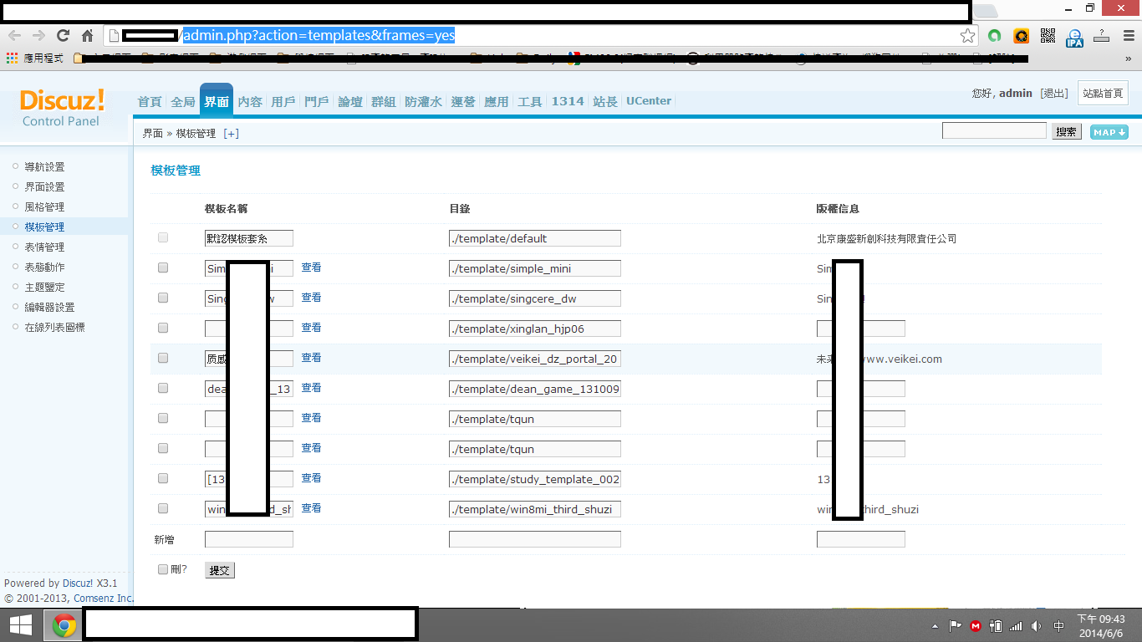1142x642 pixels.
Task: Show more bookmarks with chevron
Action: pos(1129,59)
